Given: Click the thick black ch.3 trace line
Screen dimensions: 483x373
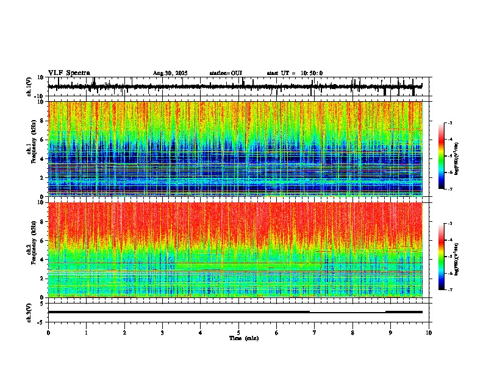Looking at the screenshot, I should [x=235, y=312].
